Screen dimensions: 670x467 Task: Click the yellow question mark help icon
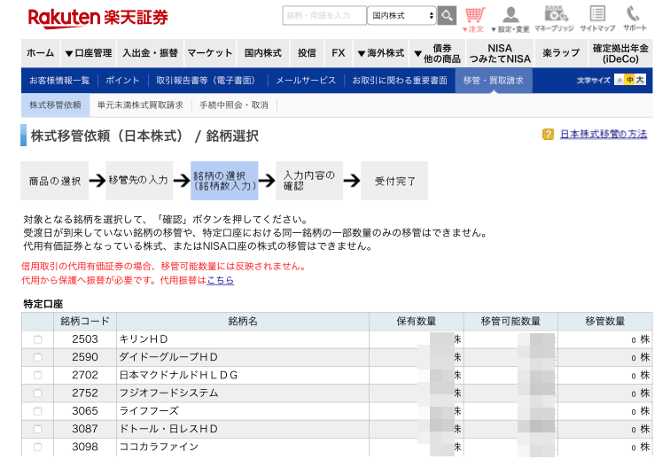(548, 134)
